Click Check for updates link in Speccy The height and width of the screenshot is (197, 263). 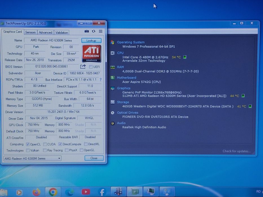coord(237,151)
